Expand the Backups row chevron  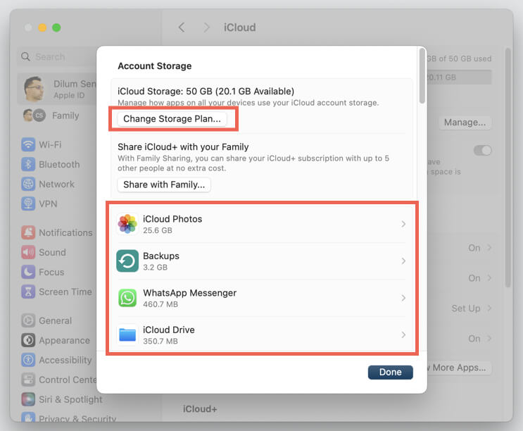pyautogui.click(x=403, y=261)
